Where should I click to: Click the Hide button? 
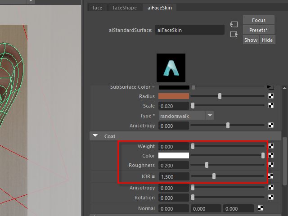(267, 40)
